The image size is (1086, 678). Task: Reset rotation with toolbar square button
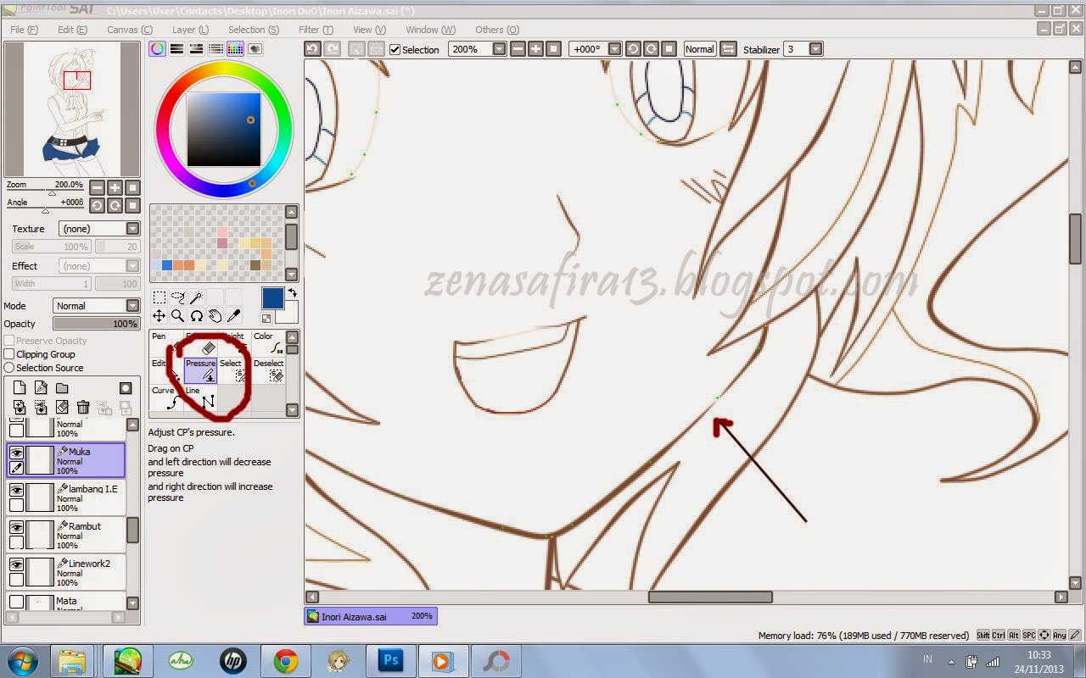[669, 49]
